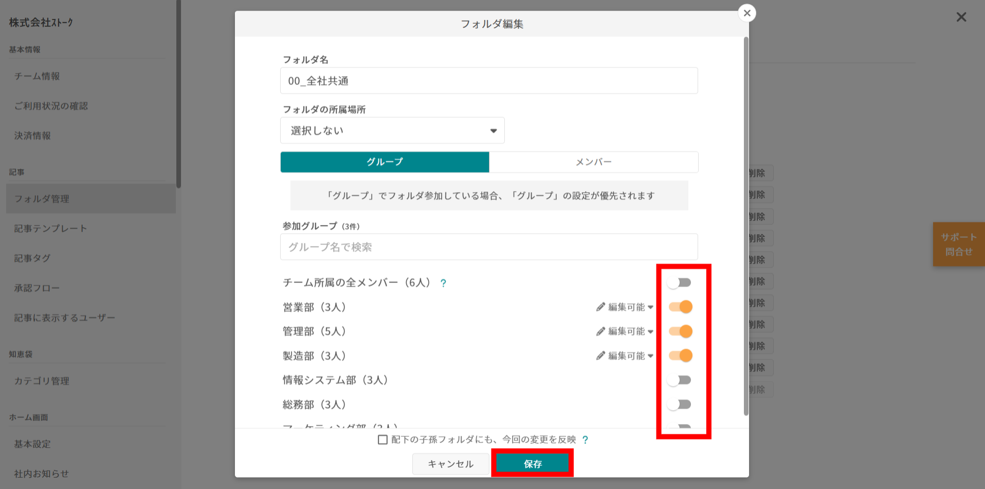Viewport: 985px width, 489px height.
Task: Click the キャンセル button
Action: (451, 464)
